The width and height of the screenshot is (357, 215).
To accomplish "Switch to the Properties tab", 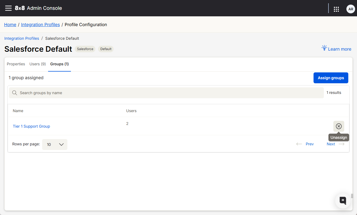I will click(16, 64).
